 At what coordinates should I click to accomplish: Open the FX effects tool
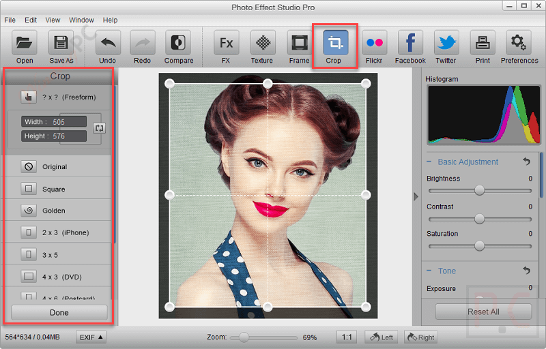[x=227, y=43]
